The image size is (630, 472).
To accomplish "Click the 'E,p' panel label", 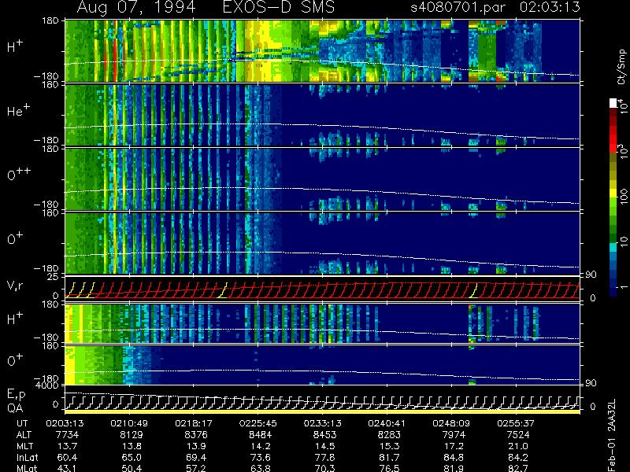I will (16, 395).
